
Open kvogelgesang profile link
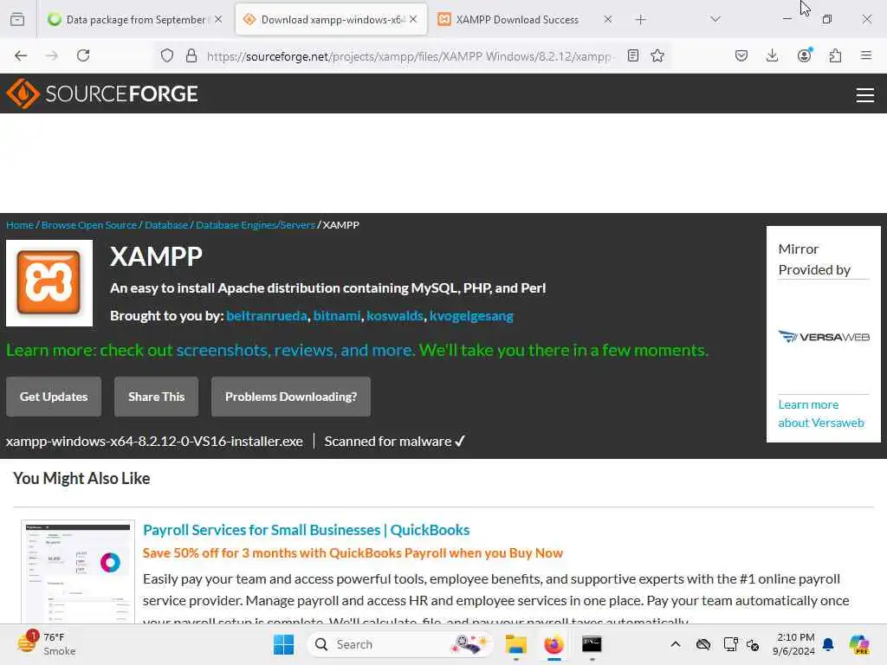click(x=471, y=315)
